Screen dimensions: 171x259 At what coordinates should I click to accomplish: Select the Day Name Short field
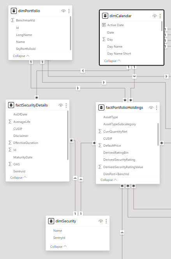[x=119, y=53]
